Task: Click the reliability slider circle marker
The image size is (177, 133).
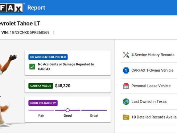Action: click(x=68, y=110)
